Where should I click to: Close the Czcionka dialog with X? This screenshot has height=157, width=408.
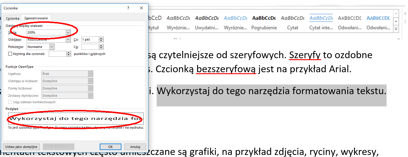142,8
